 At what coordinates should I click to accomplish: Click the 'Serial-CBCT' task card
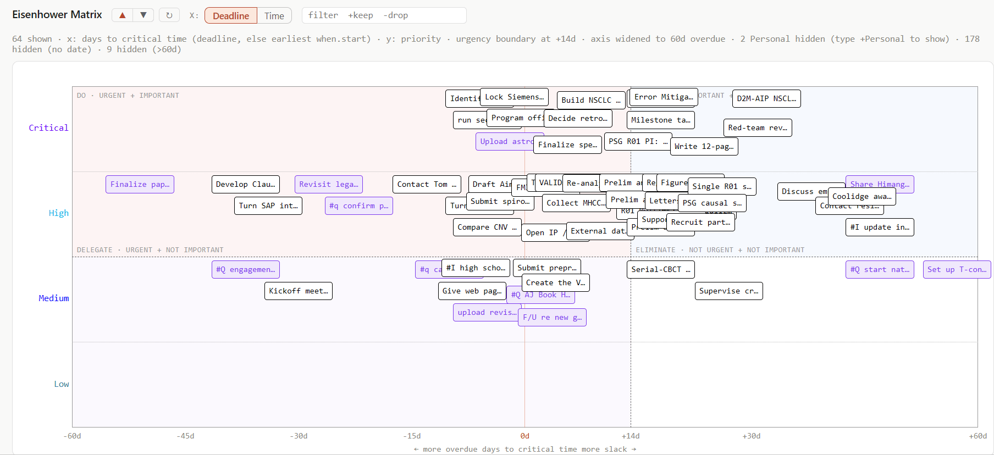tap(661, 270)
